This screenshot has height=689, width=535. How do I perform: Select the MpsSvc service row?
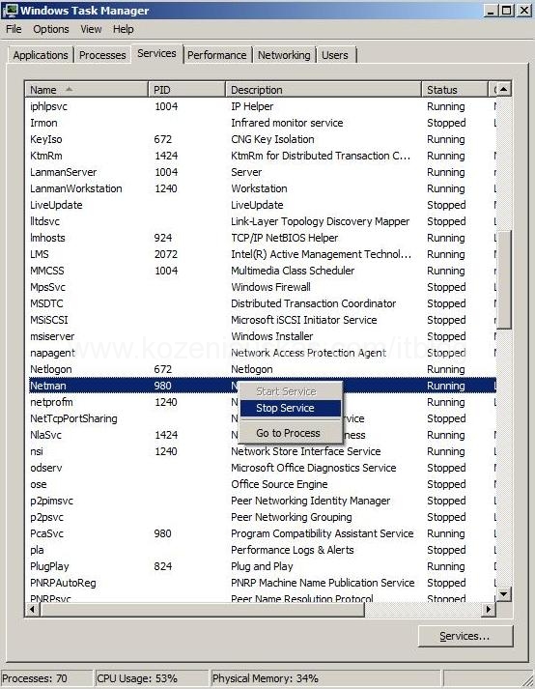263,287
